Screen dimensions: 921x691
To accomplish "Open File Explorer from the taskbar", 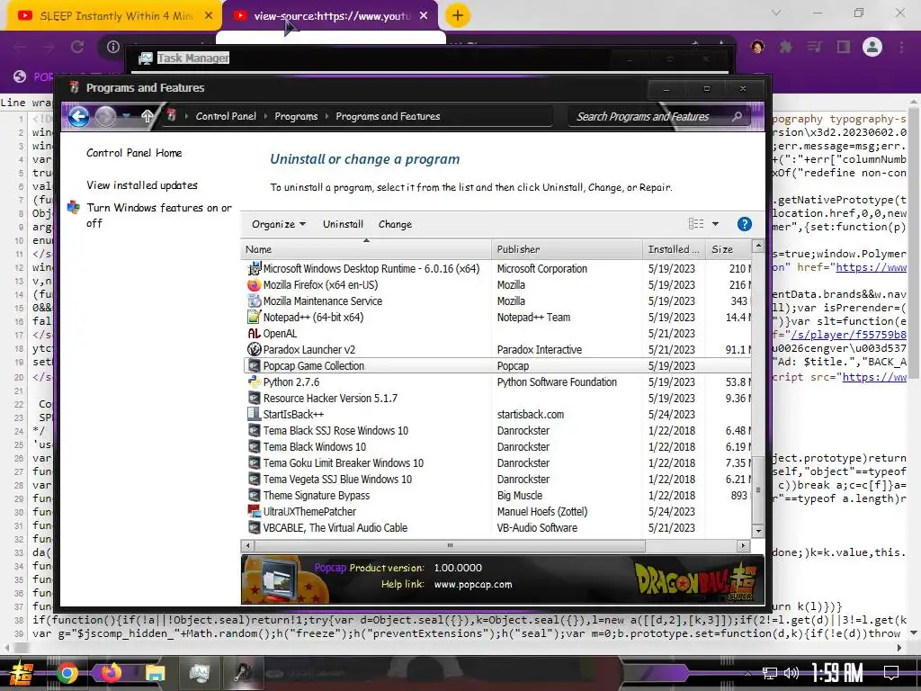I will point(155,673).
